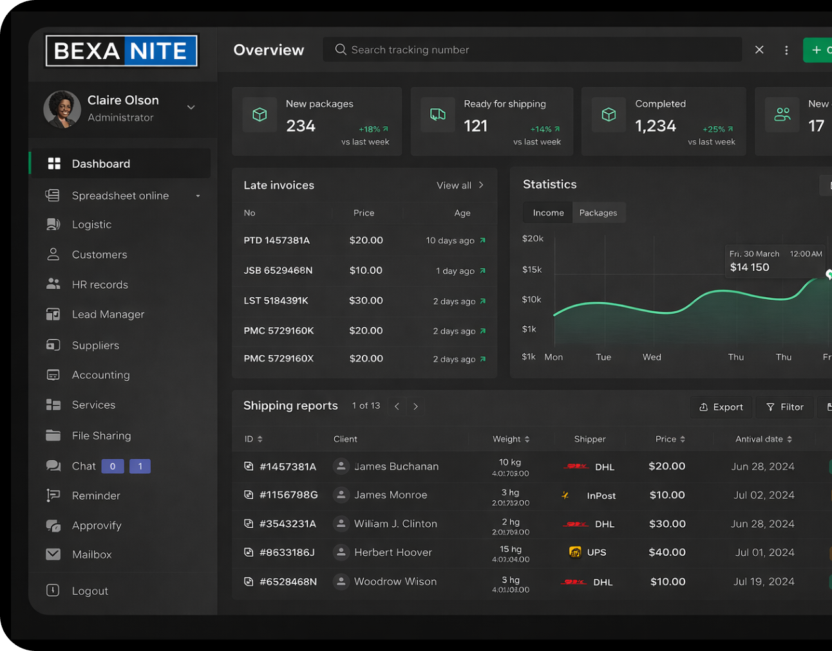Open the three-dot options menu
Image resolution: width=832 pixels, height=651 pixels.
[x=786, y=50]
